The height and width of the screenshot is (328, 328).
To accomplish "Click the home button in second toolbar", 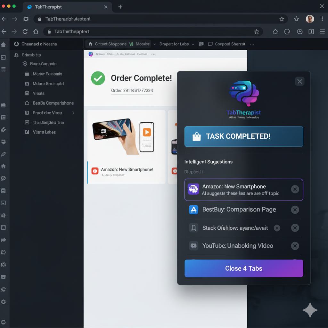I will (x=36, y=32).
